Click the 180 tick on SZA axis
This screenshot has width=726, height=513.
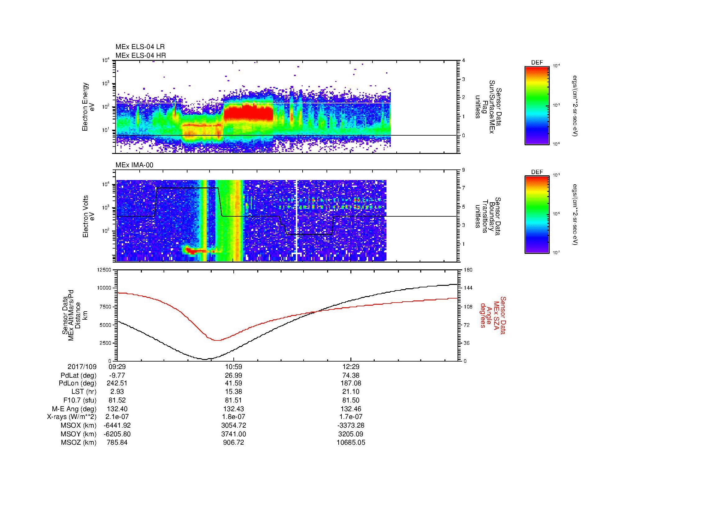(468, 270)
